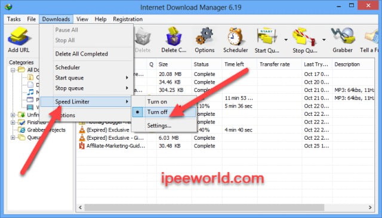Expand the Finished tree node
The height and width of the screenshot is (218, 382).
[13, 122]
